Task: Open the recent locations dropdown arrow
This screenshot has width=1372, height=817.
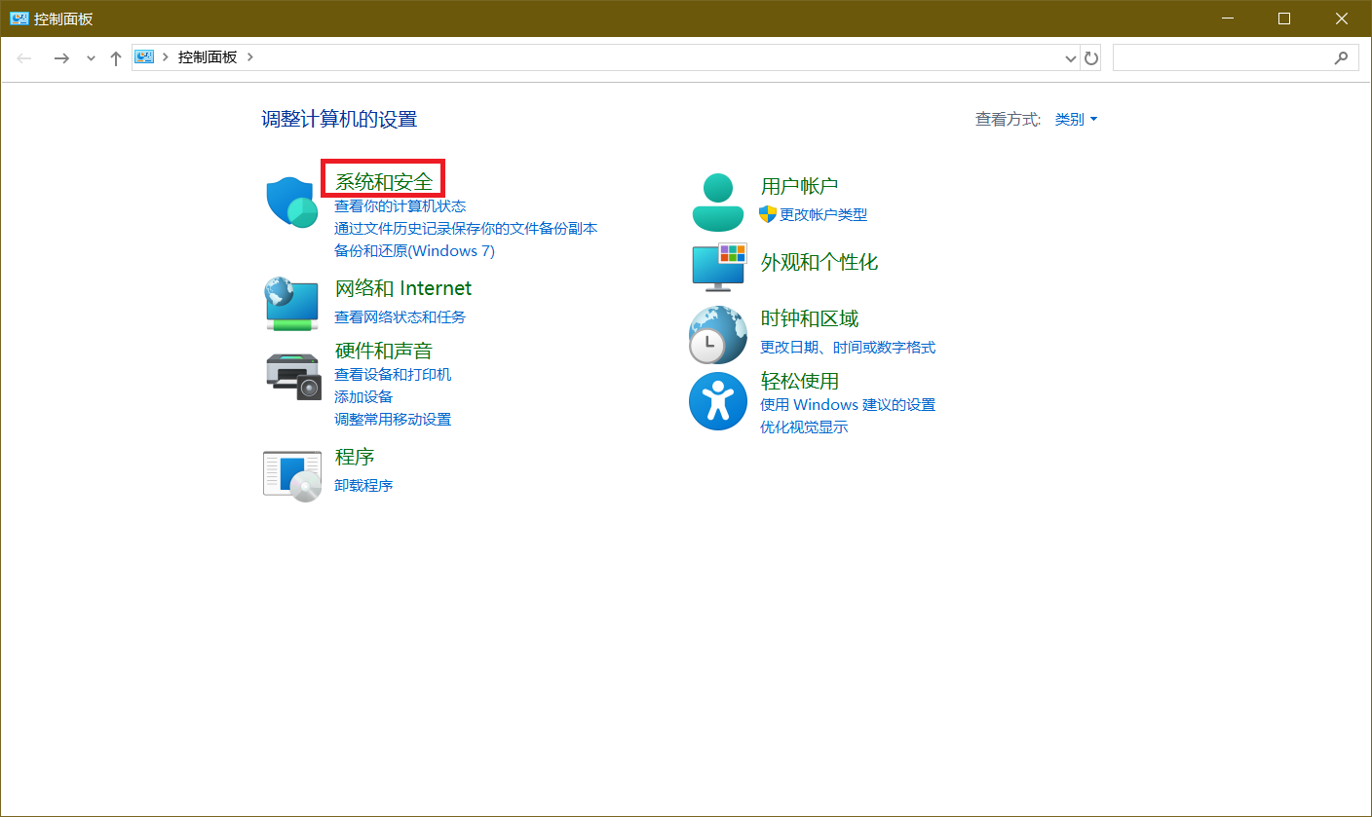Action: tap(91, 58)
